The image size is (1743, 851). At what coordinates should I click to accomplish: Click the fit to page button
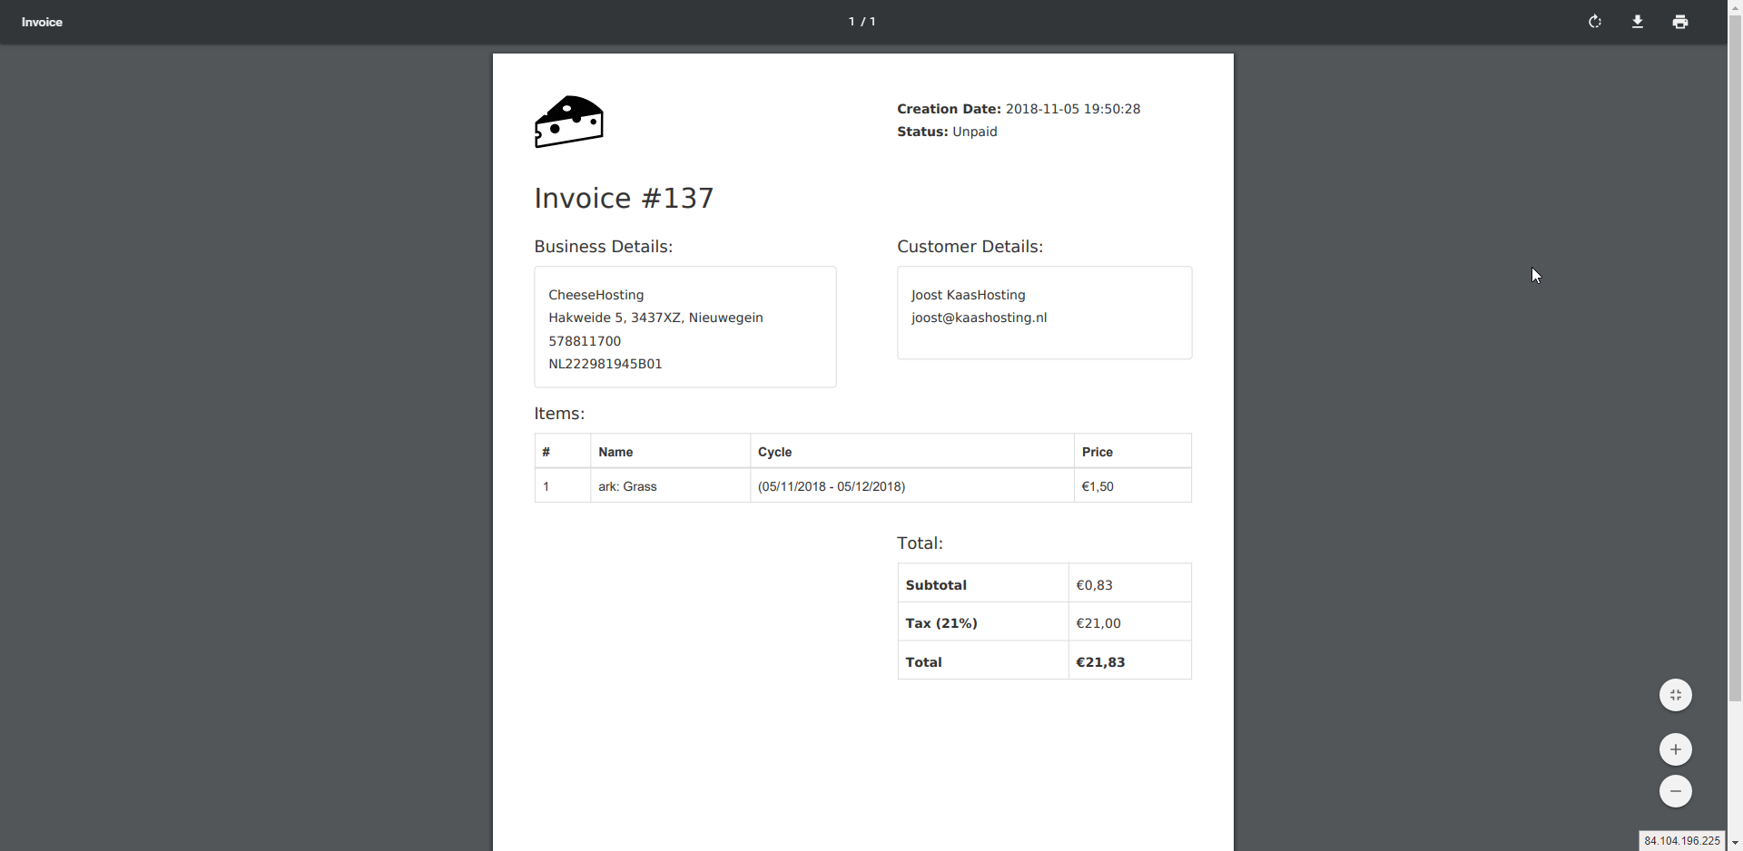(1675, 695)
